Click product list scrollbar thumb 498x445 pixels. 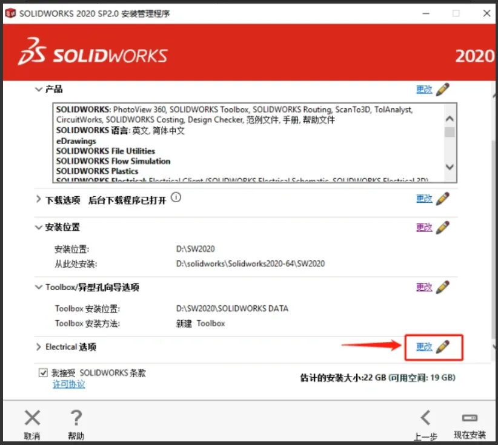[x=450, y=132]
